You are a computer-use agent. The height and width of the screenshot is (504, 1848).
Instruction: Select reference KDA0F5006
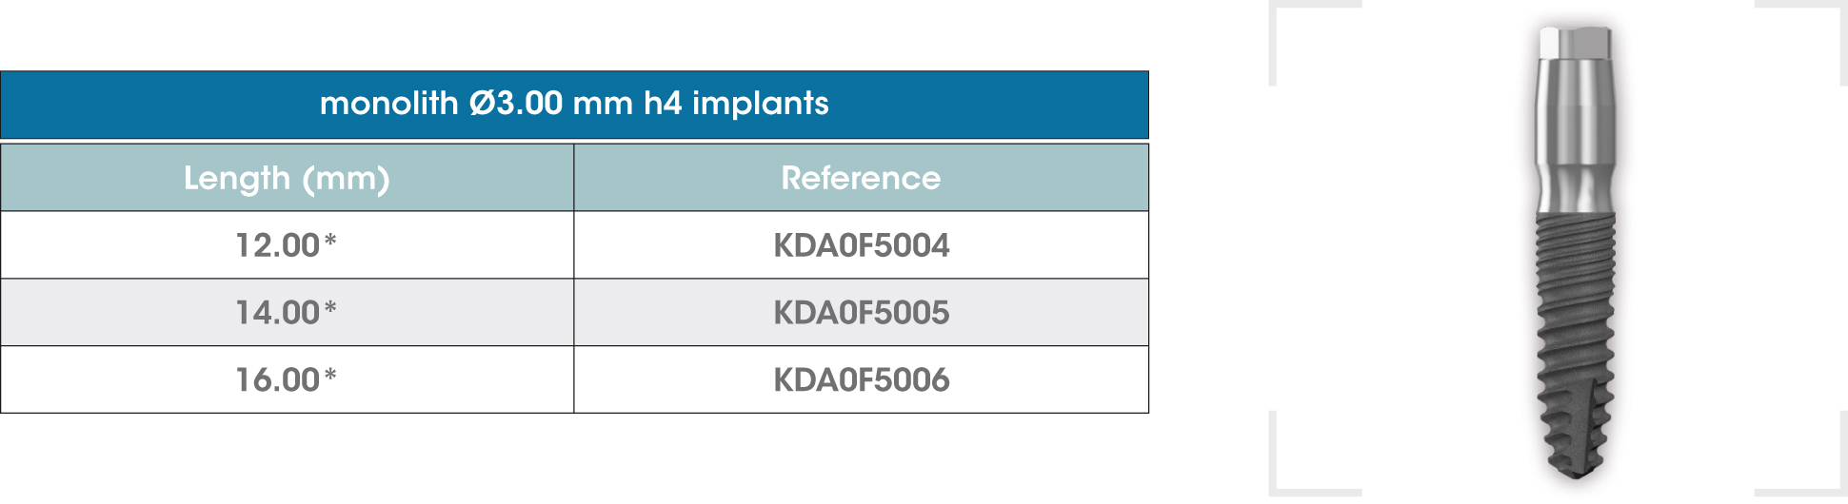(x=862, y=379)
